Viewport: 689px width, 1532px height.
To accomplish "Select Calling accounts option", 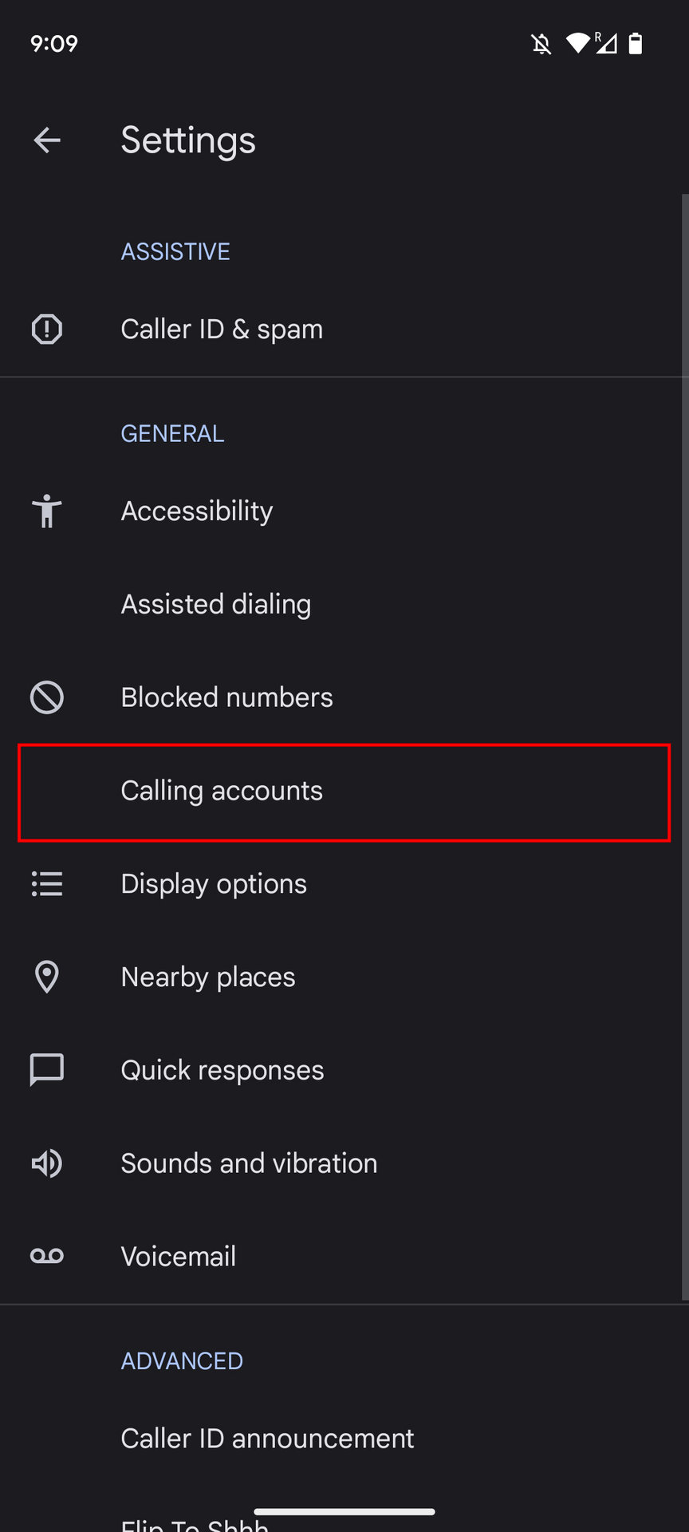I will (222, 791).
